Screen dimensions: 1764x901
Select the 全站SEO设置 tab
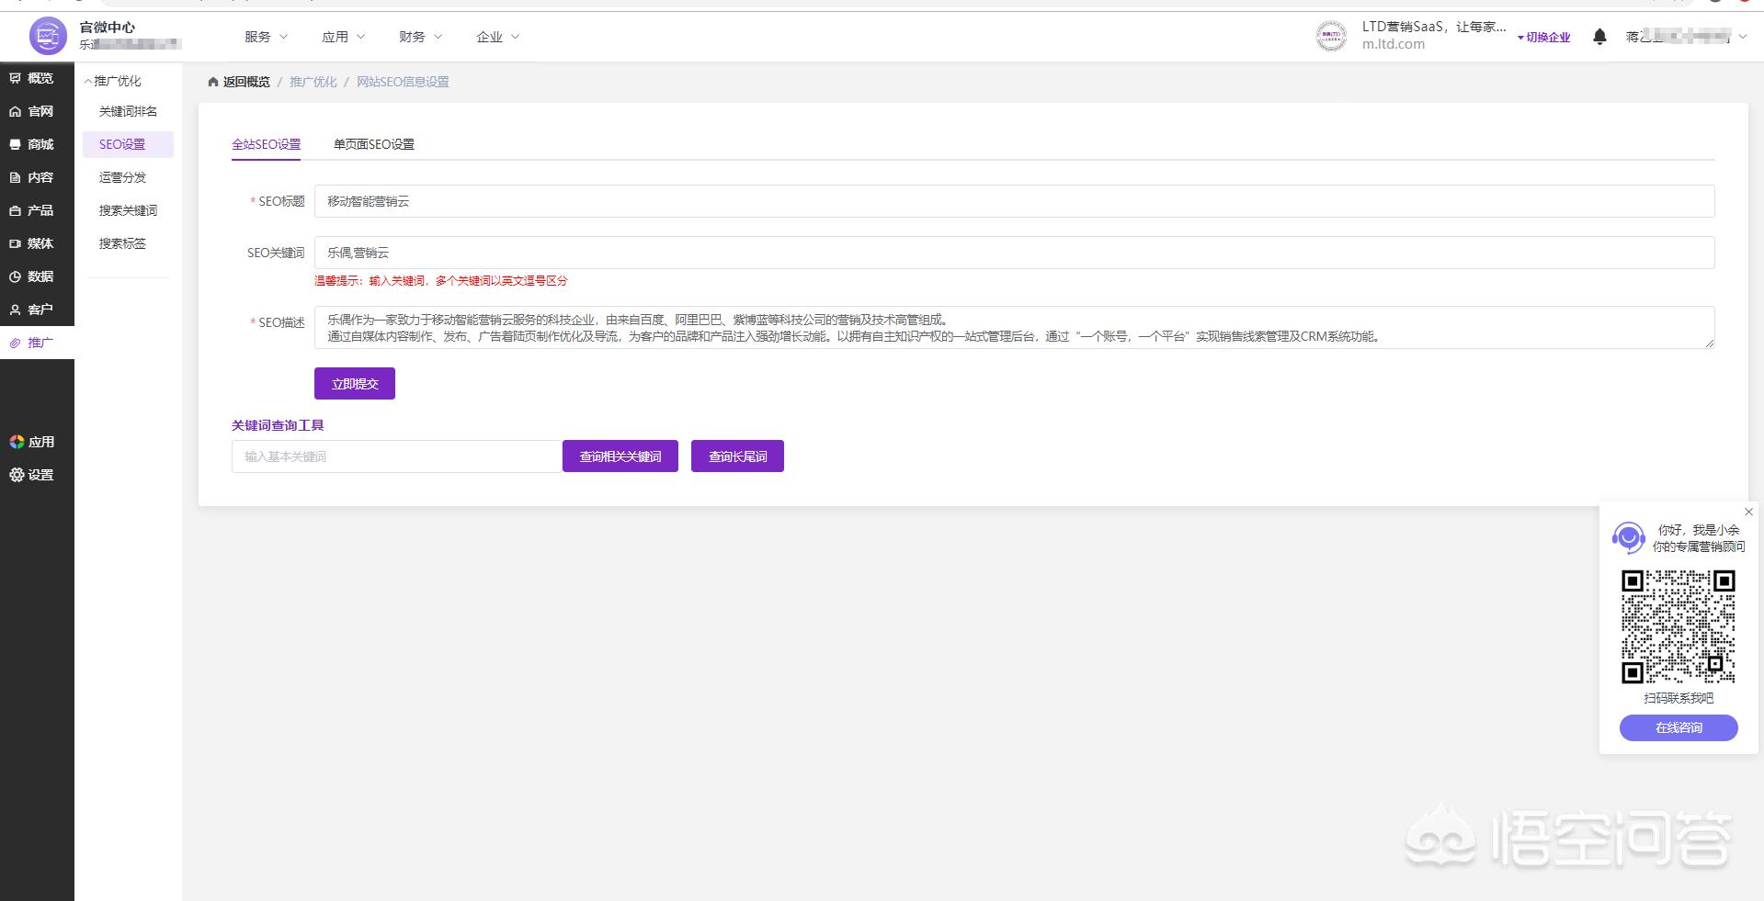click(x=266, y=144)
